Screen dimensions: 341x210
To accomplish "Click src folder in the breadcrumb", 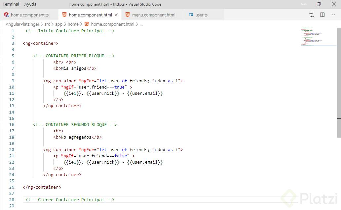I will [47, 24].
